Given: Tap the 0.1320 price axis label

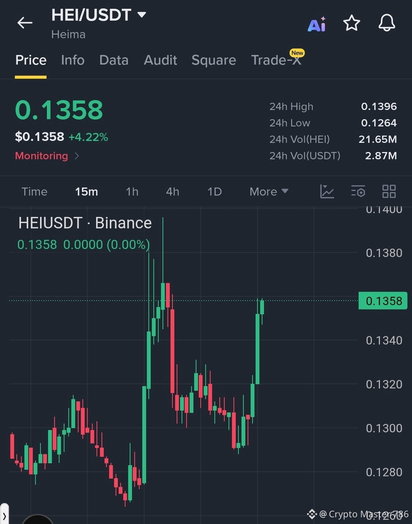Looking at the screenshot, I should tap(384, 384).
